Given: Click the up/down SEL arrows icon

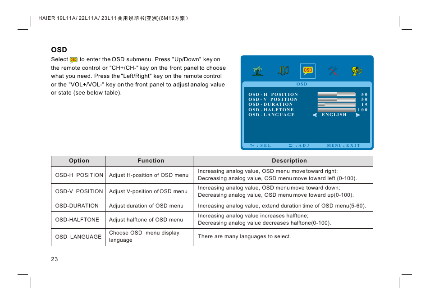Looking at the screenshot, I should tap(252, 145).
